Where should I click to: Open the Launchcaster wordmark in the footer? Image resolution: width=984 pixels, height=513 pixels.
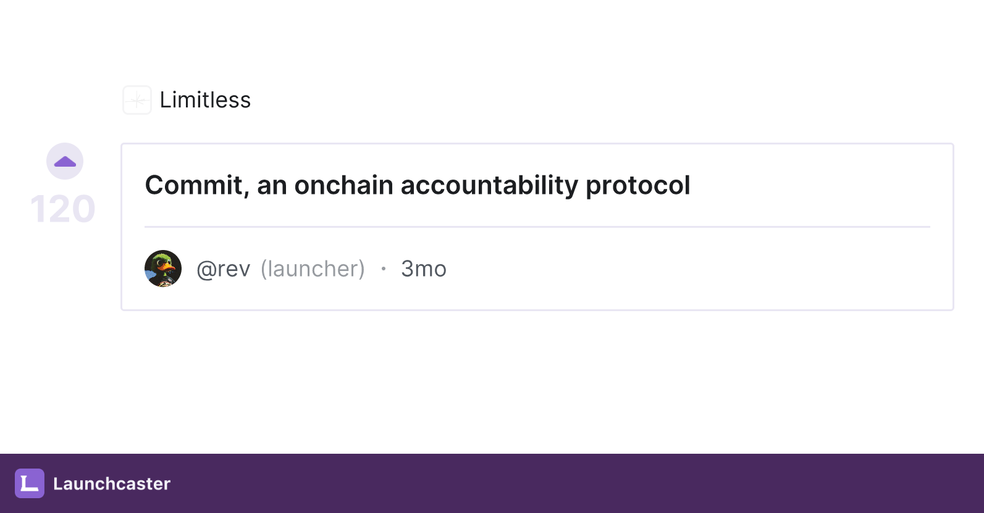point(112,483)
